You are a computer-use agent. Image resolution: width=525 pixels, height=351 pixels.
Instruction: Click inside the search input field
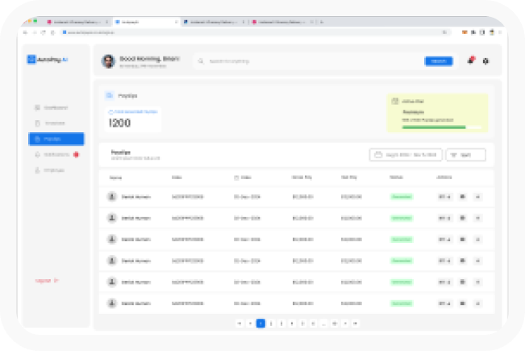(x=306, y=61)
